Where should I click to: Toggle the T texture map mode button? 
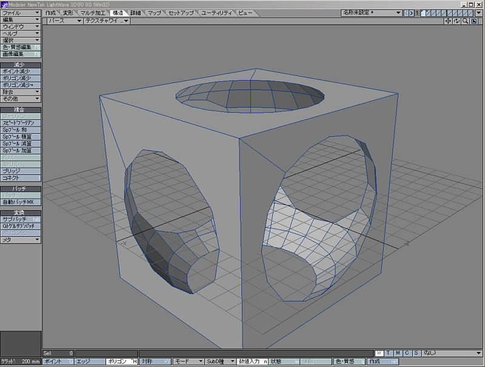pyautogui.click(x=388, y=353)
